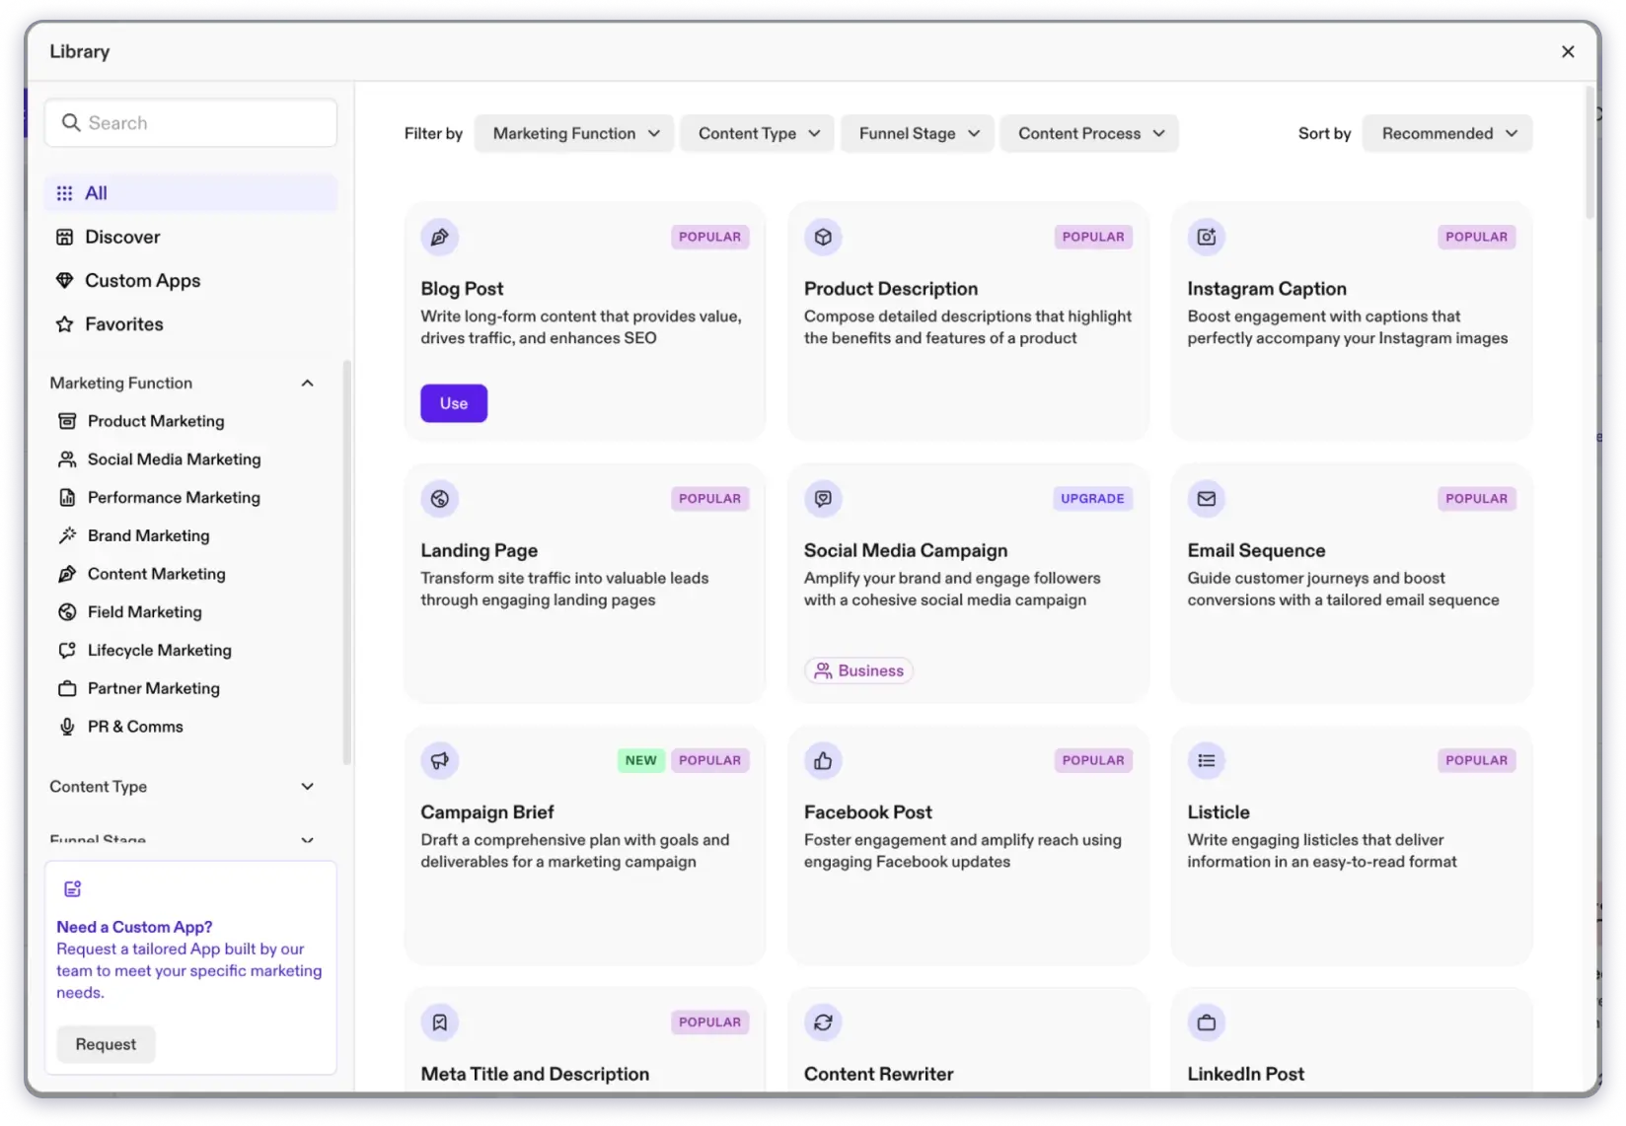Click the Business badge on Social Media Campaign
This screenshot has height=1126, width=1626.
tap(857, 669)
